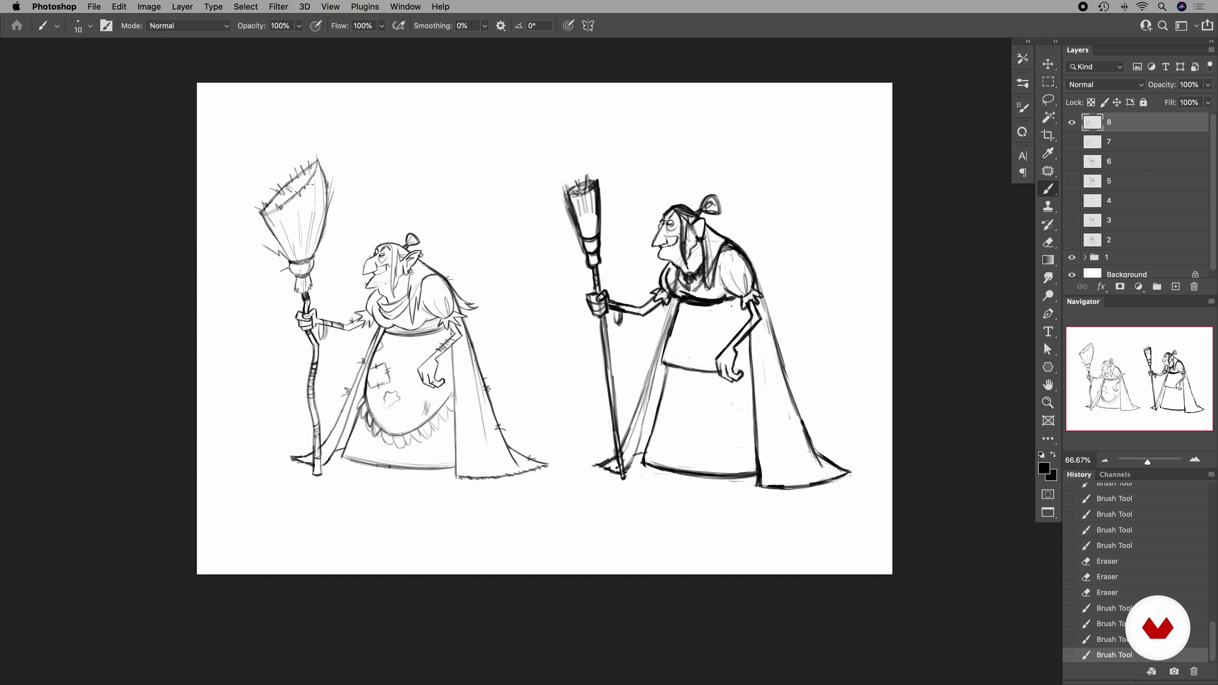Click the Home icon in options bar
This screenshot has width=1218, height=685.
[x=17, y=25]
